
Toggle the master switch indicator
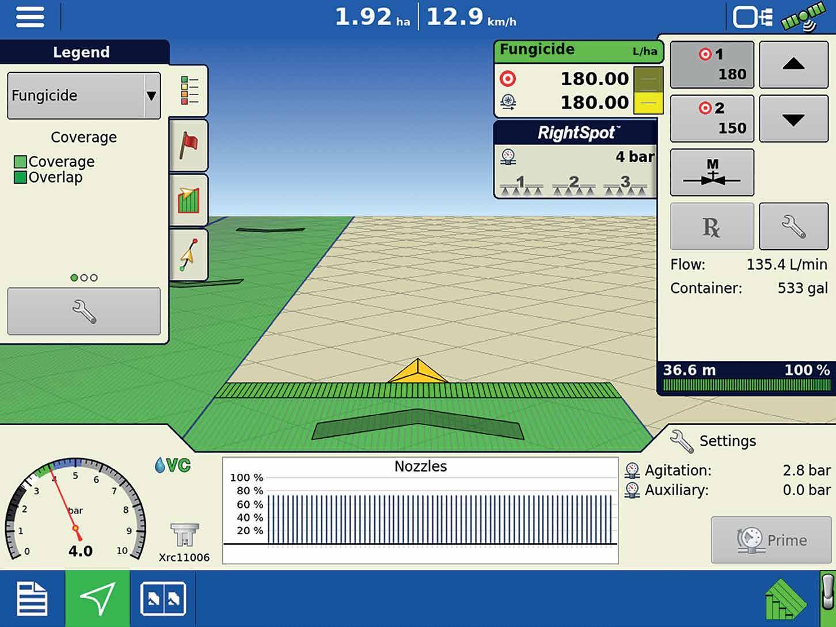tap(828, 599)
